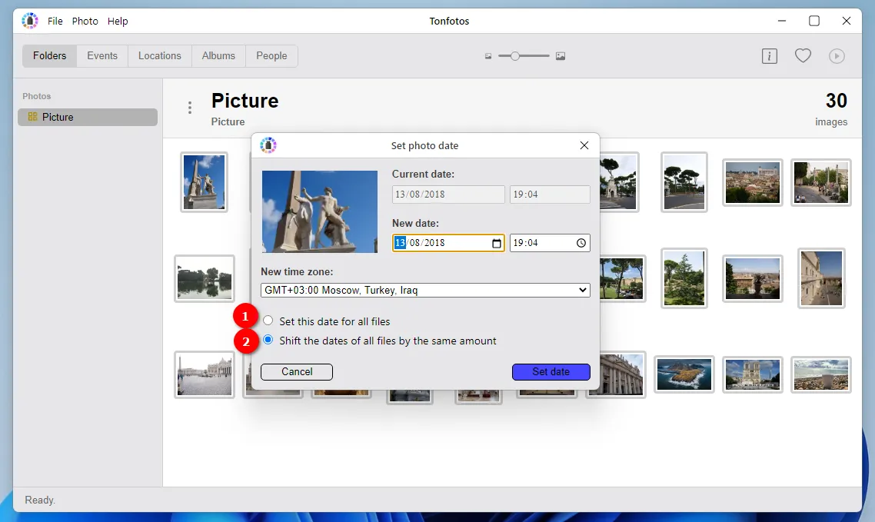Click the small thumbnail size icon
875x522 pixels.
(488, 56)
